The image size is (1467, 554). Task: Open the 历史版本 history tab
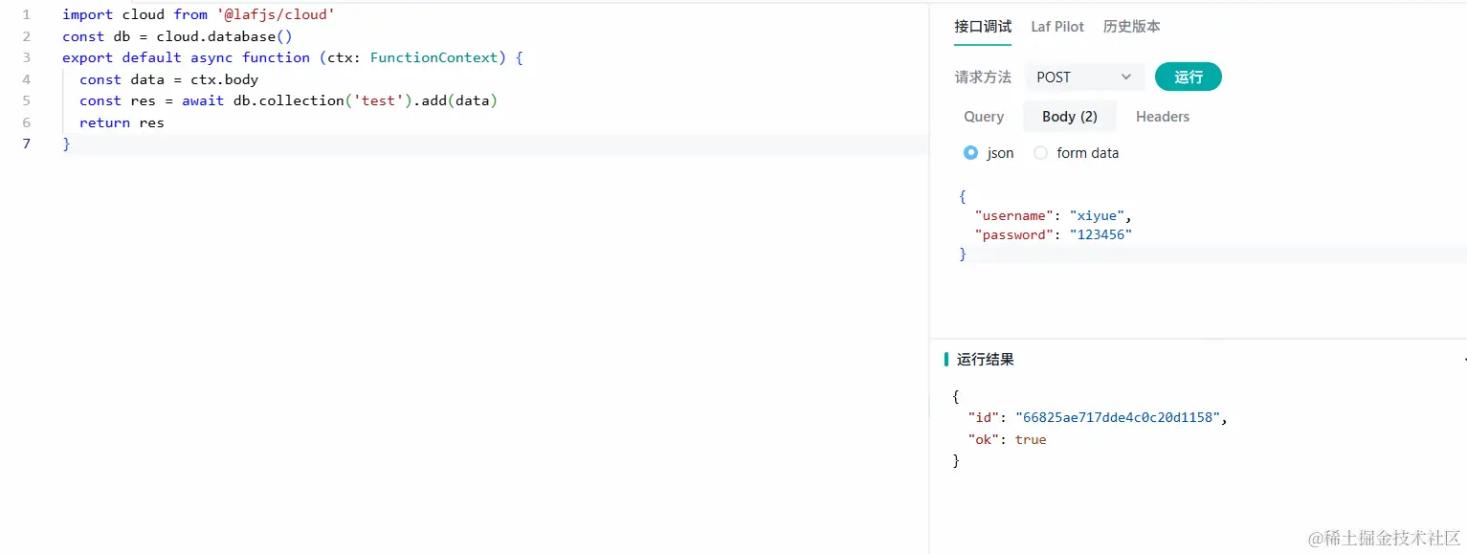coord(1131,27)
